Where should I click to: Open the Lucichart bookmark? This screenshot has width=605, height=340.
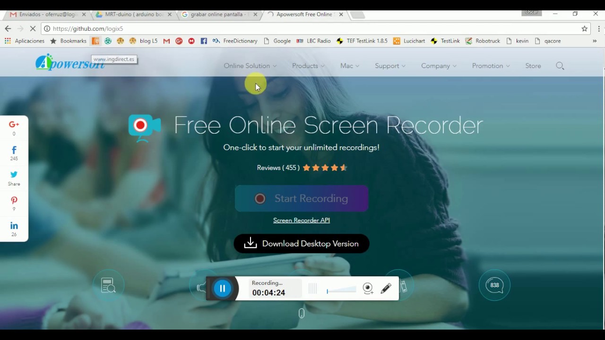pos(409,41)
